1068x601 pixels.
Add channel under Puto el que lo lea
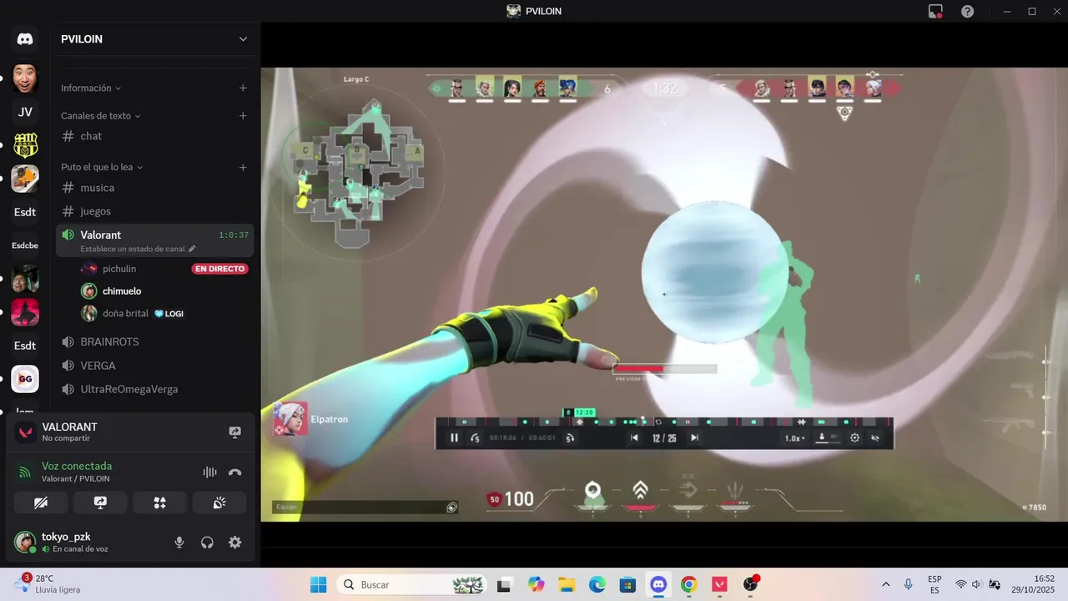coord(243,167)
